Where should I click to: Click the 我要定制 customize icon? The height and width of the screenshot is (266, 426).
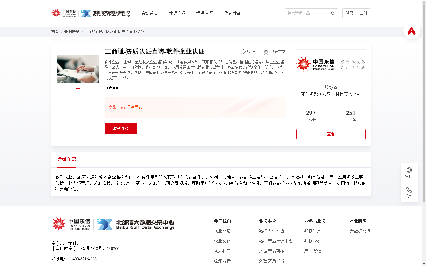tap(266, 52)
